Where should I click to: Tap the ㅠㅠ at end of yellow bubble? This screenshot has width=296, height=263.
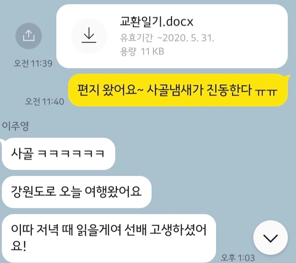tap(266, 92)
